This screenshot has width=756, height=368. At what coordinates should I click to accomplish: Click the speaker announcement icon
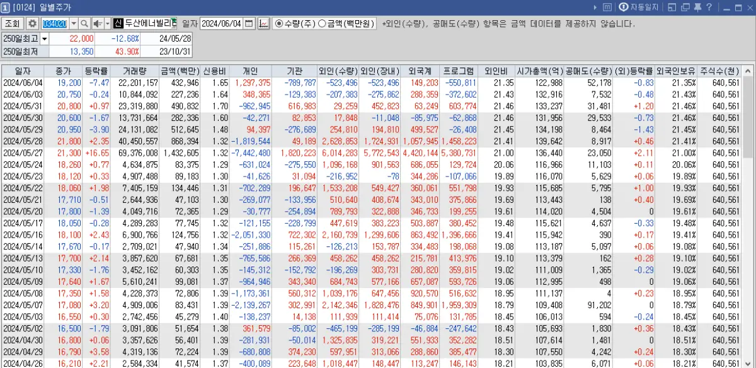click(x=98, y=22)
